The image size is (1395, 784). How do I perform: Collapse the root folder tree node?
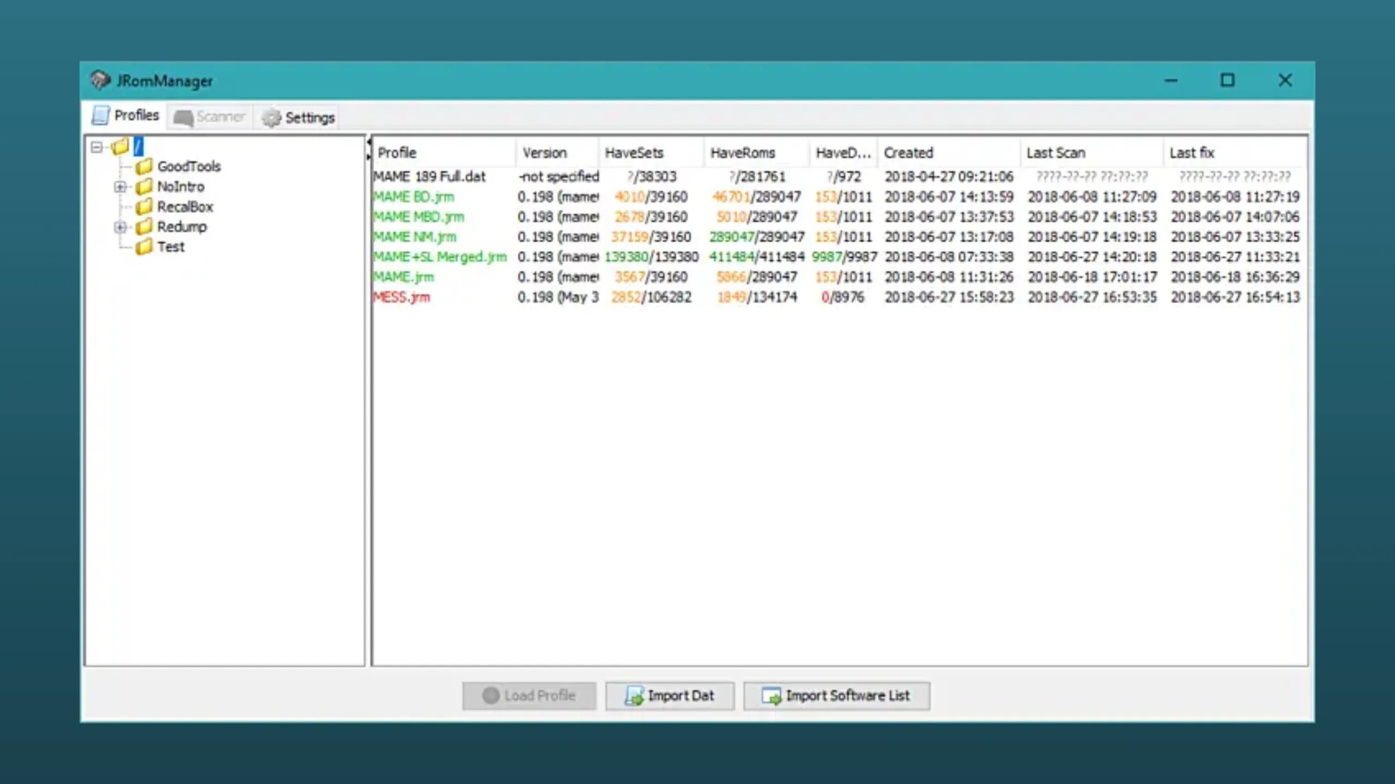(96, 147)
